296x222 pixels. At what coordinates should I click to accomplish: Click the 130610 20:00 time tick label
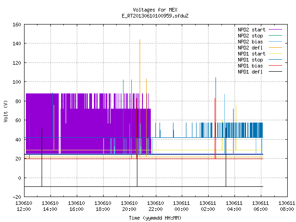[129, 206]
